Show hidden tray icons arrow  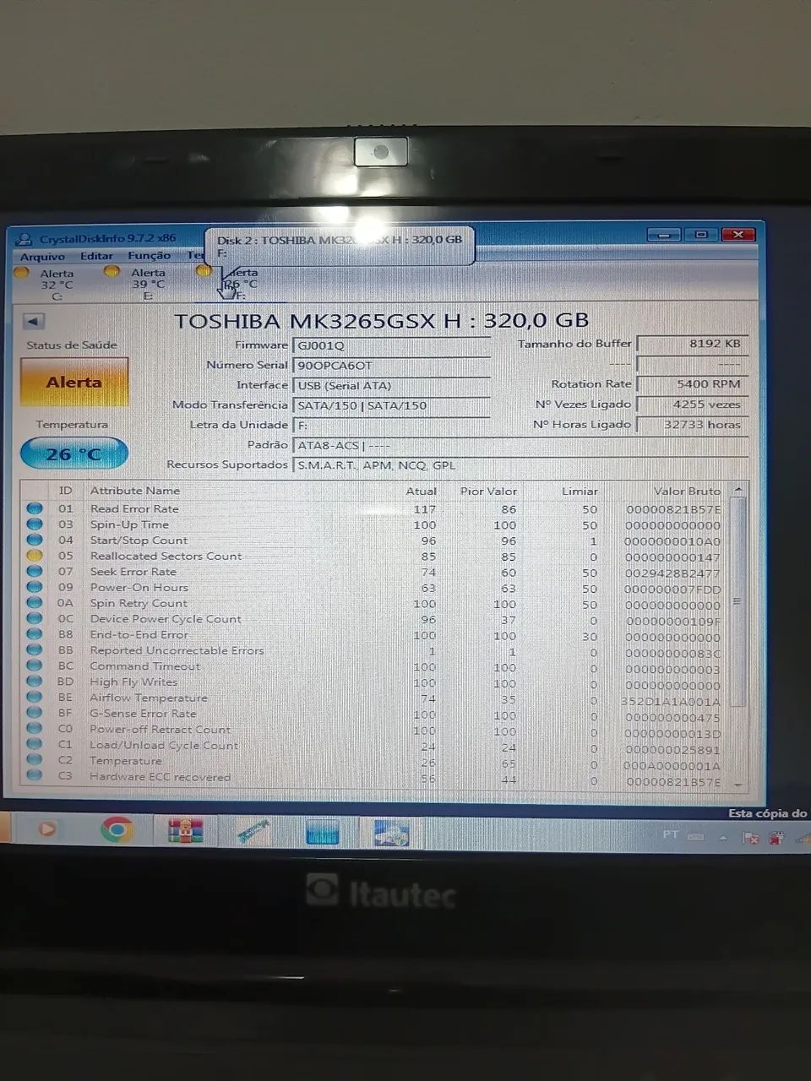tap(723, 838)
